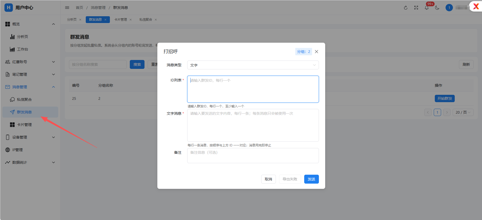Focus the 备注 text area
This screenshot has height=220, width=482.
253,156
